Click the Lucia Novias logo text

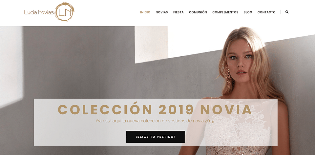(39, 12)
